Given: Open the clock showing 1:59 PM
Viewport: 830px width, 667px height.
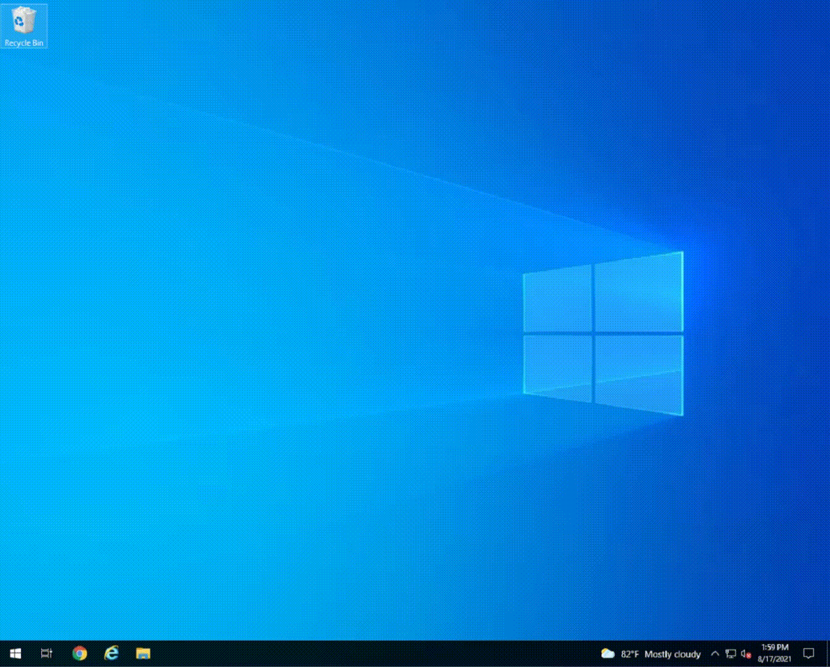Looking at the screenshot, I should 774,653.
